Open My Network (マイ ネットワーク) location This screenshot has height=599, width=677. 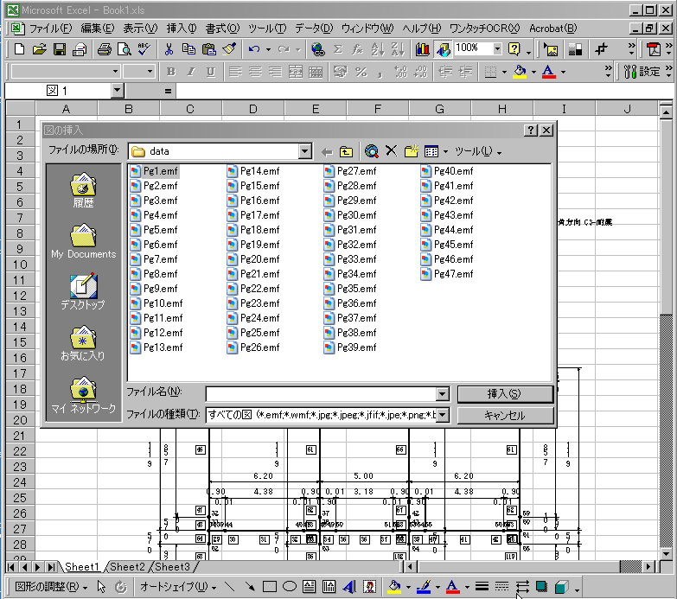[83, 395]
